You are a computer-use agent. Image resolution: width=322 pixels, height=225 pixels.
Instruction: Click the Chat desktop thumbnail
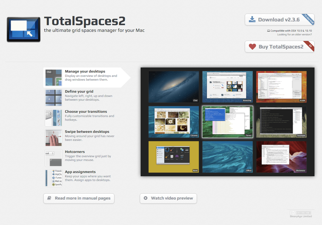click(x=174, y=87)
